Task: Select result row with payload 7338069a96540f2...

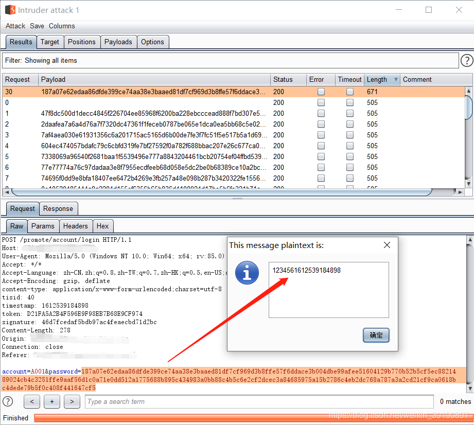Action: pos(233,156)
